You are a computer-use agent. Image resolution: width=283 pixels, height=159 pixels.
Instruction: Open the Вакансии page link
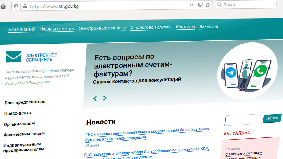[209, 26]
